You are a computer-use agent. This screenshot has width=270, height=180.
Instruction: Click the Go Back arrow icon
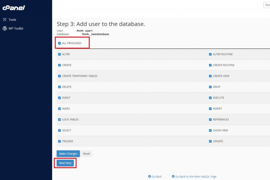click(150, 176)
